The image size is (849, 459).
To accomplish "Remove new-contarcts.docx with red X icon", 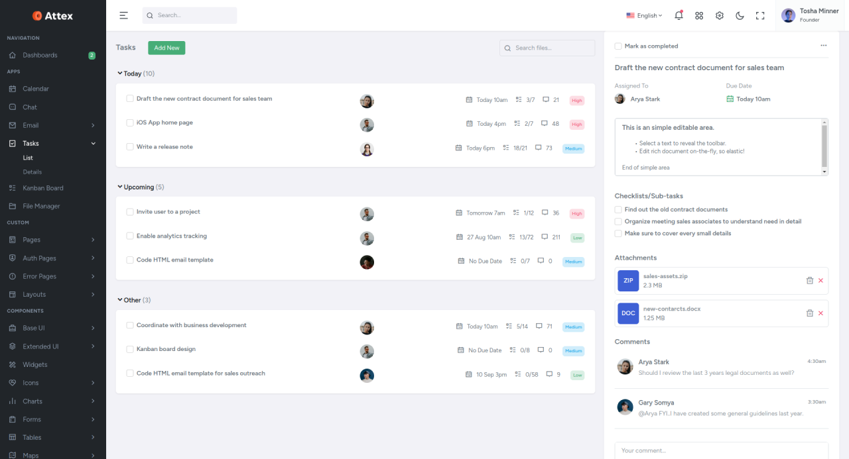I will pos(820,313).
